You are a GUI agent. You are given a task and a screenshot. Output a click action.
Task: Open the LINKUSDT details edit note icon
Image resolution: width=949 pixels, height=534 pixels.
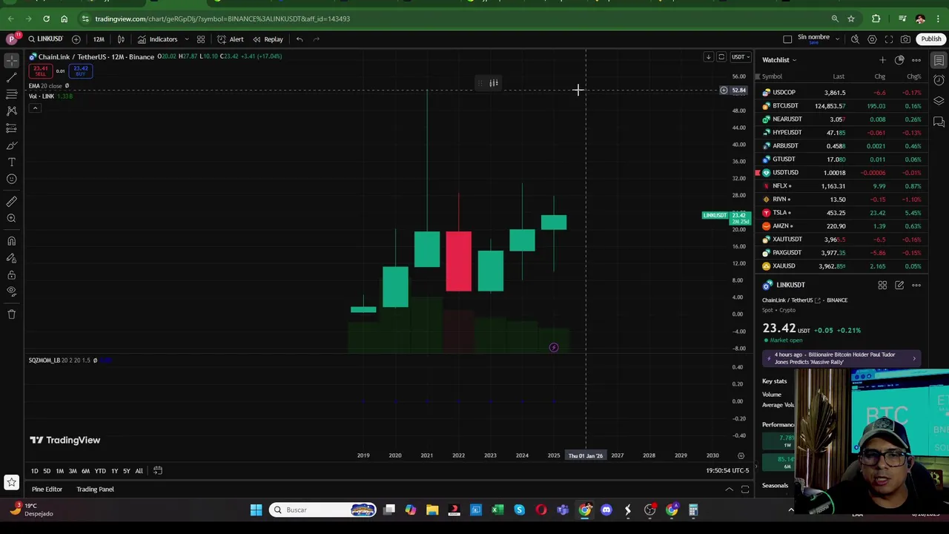899,285
